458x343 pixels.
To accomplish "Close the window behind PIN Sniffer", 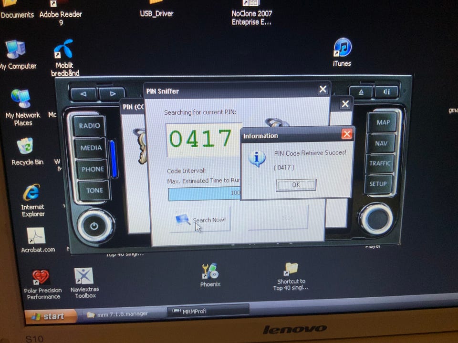I will (x=345, y=104).
